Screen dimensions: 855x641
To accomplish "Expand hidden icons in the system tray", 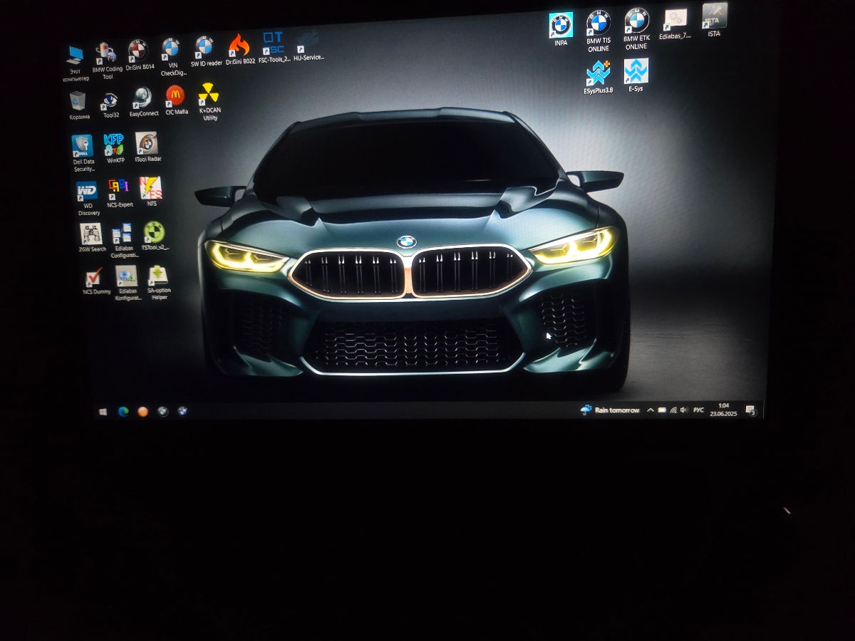I will [x=650, y=410].
